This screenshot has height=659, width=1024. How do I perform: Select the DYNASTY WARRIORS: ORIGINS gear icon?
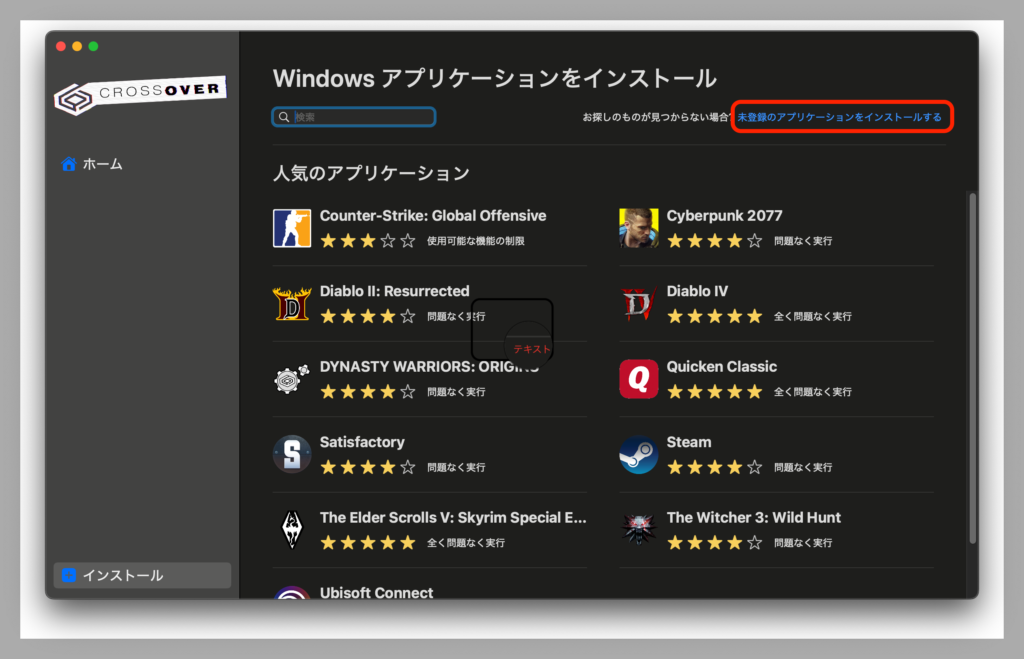pyautogui.click(x=291, y=379)
